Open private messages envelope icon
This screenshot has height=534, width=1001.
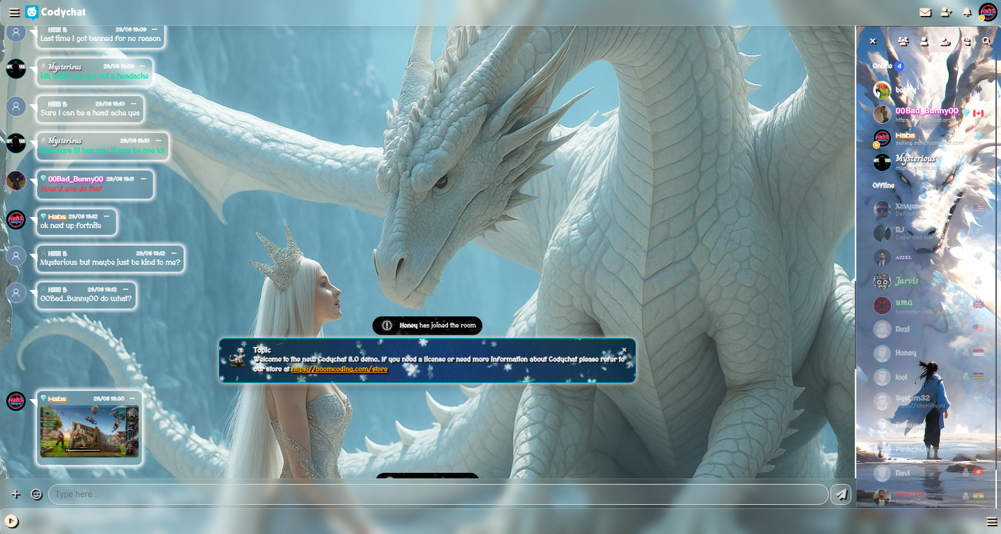point(925,13)
